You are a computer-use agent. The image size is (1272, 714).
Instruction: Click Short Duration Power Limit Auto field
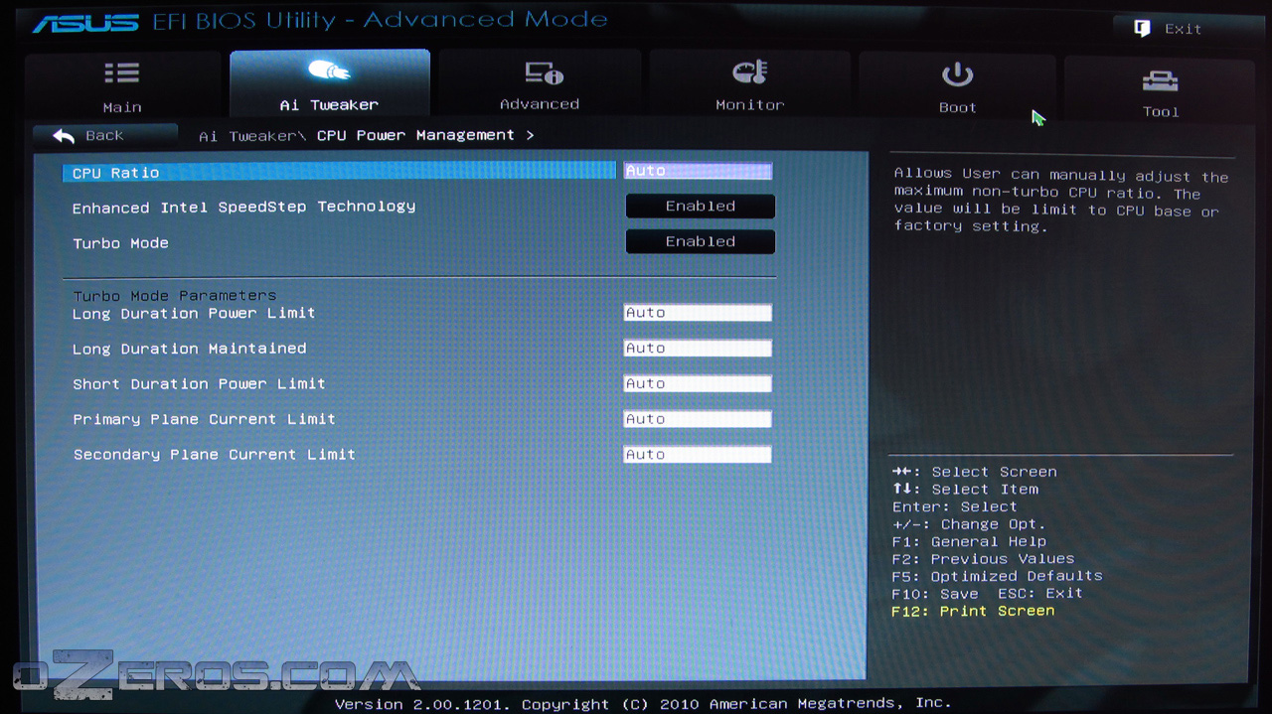[698, 384]
